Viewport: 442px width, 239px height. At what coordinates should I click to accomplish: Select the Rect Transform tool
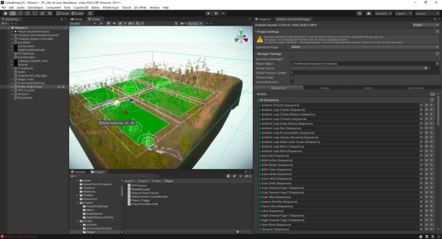coord(35,13)
